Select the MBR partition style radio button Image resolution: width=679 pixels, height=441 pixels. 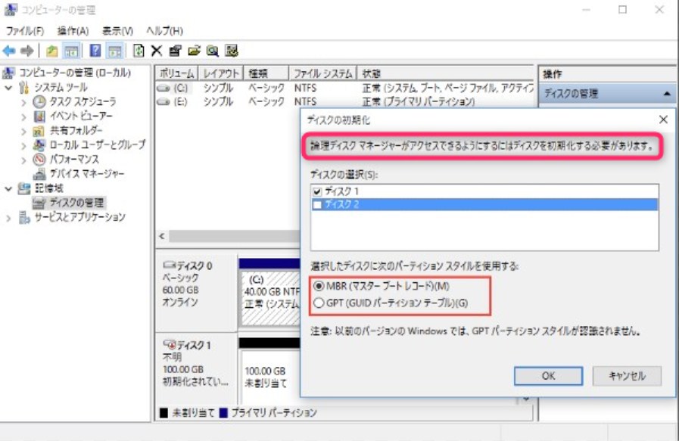coord(319,286)
